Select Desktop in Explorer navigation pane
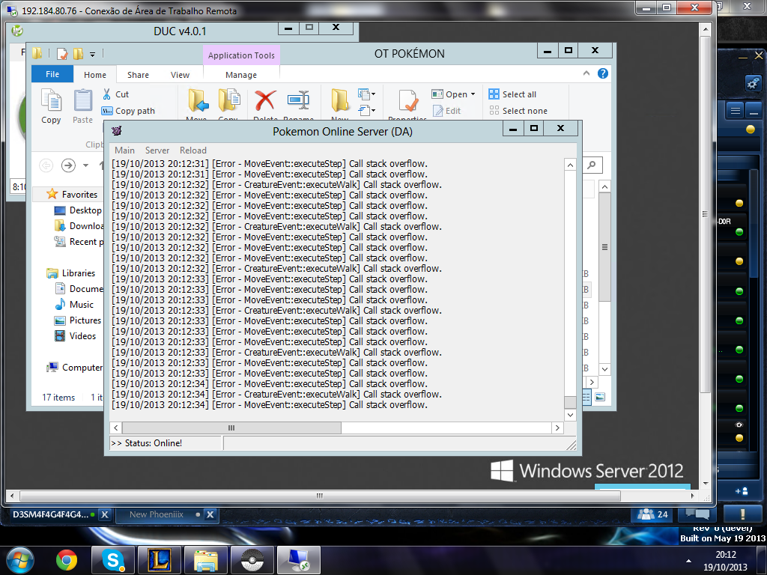767x575 pixels. pyautogui.click(x=78, y=210)
